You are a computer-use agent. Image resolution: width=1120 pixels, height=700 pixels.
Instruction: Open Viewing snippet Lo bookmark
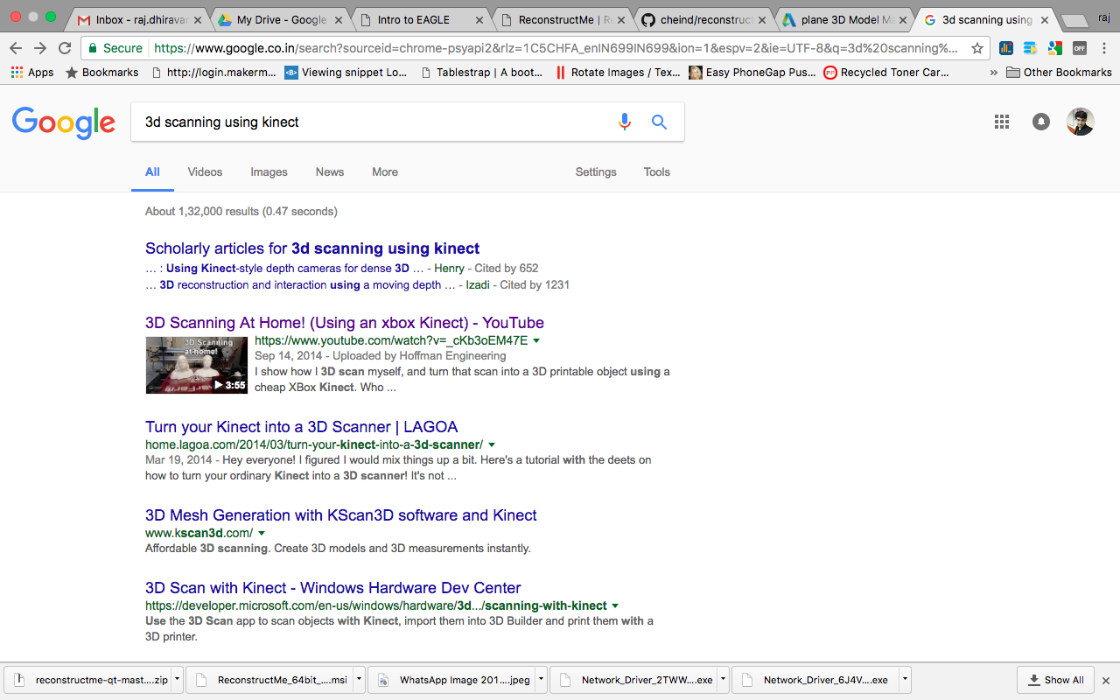(346, 73)
